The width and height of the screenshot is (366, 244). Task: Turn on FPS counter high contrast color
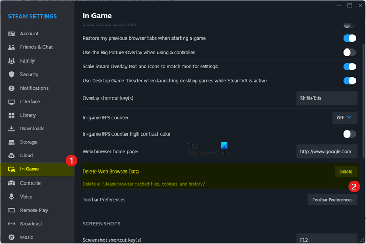tap(349, 134)
